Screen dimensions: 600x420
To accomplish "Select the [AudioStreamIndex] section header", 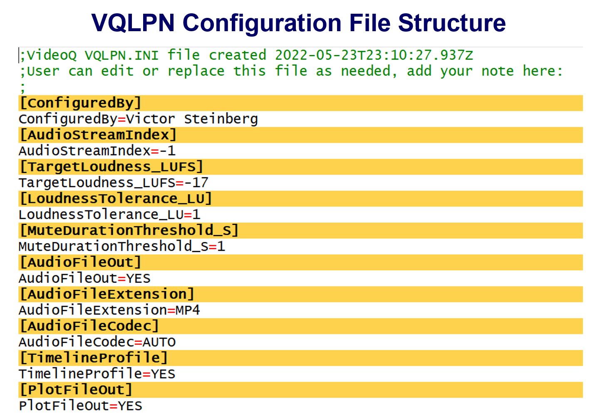I will 98,135.
